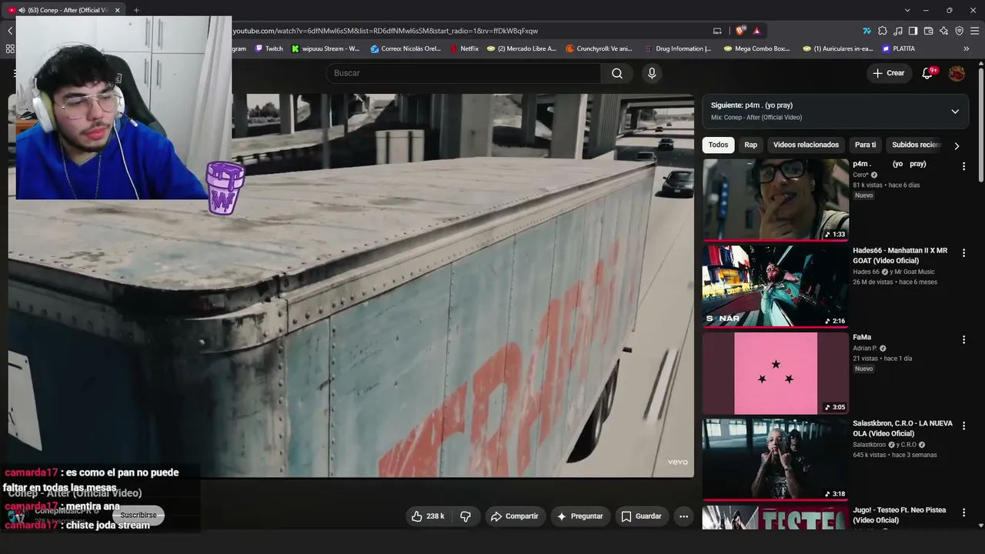The height and width of the screenshot is (554, 985).
Task: Open options menu for LA NUEVA OLA video
Action: pos(963,426)
